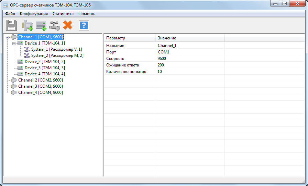Click the Параметр column header
The width and height of the screenshot is (308, 186).
(x=130, y=38)
